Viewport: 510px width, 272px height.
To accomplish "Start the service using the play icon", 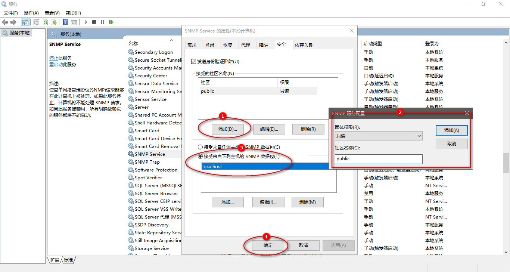I will tap(86, 22).
